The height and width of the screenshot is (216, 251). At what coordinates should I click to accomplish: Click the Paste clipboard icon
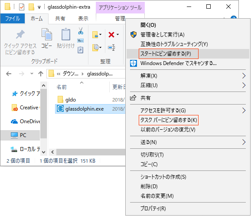click(x=66, y=34)
